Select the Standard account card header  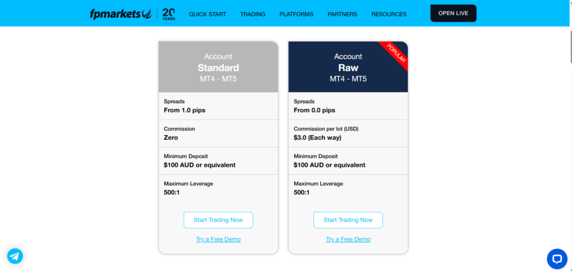(x=218, y=67)
